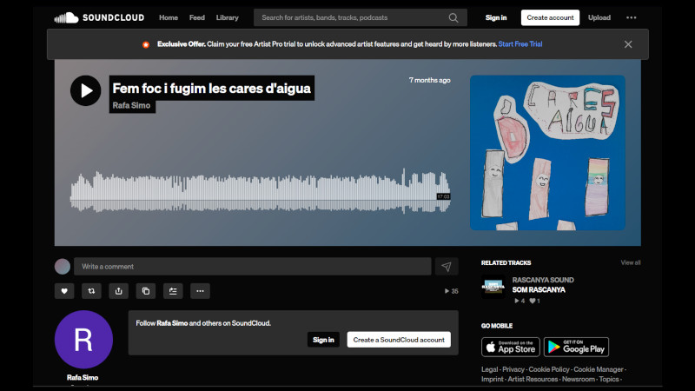Open the Home tab
This screenshot has width=695, height=391.
tap(169, 17)
